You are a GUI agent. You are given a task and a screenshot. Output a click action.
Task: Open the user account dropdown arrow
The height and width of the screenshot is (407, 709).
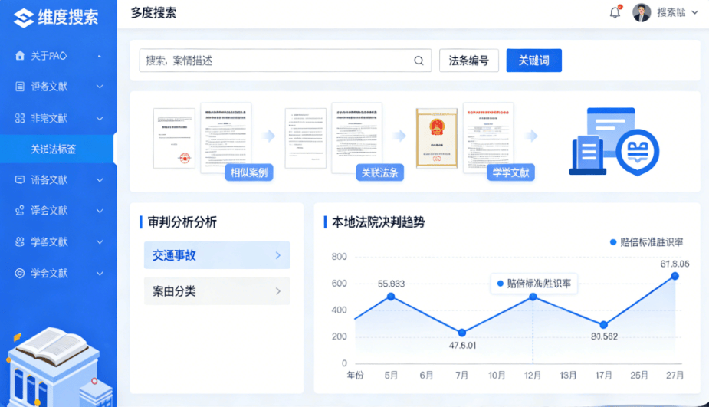pos(694,12)
